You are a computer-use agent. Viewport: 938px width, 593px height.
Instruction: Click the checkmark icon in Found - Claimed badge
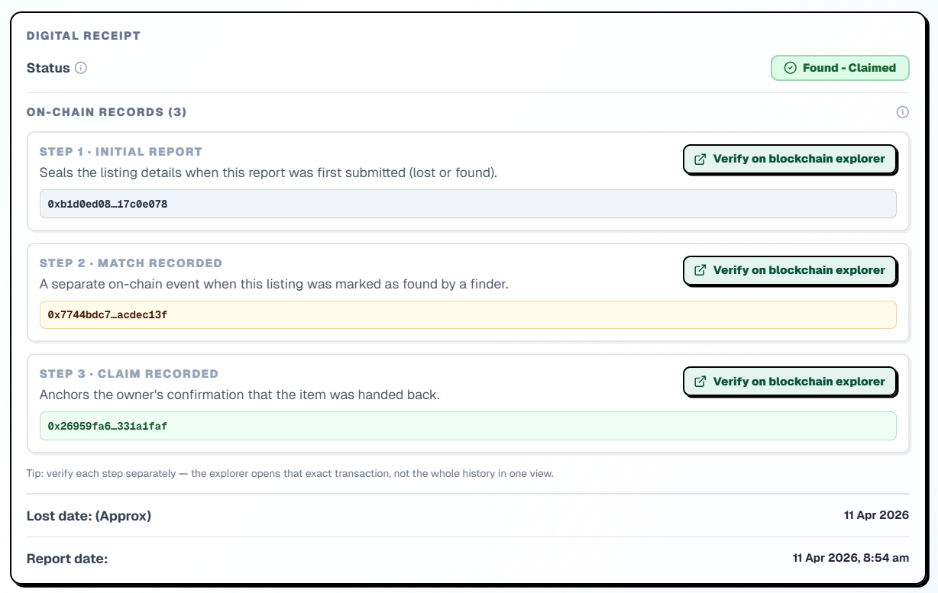pos(791,68)
